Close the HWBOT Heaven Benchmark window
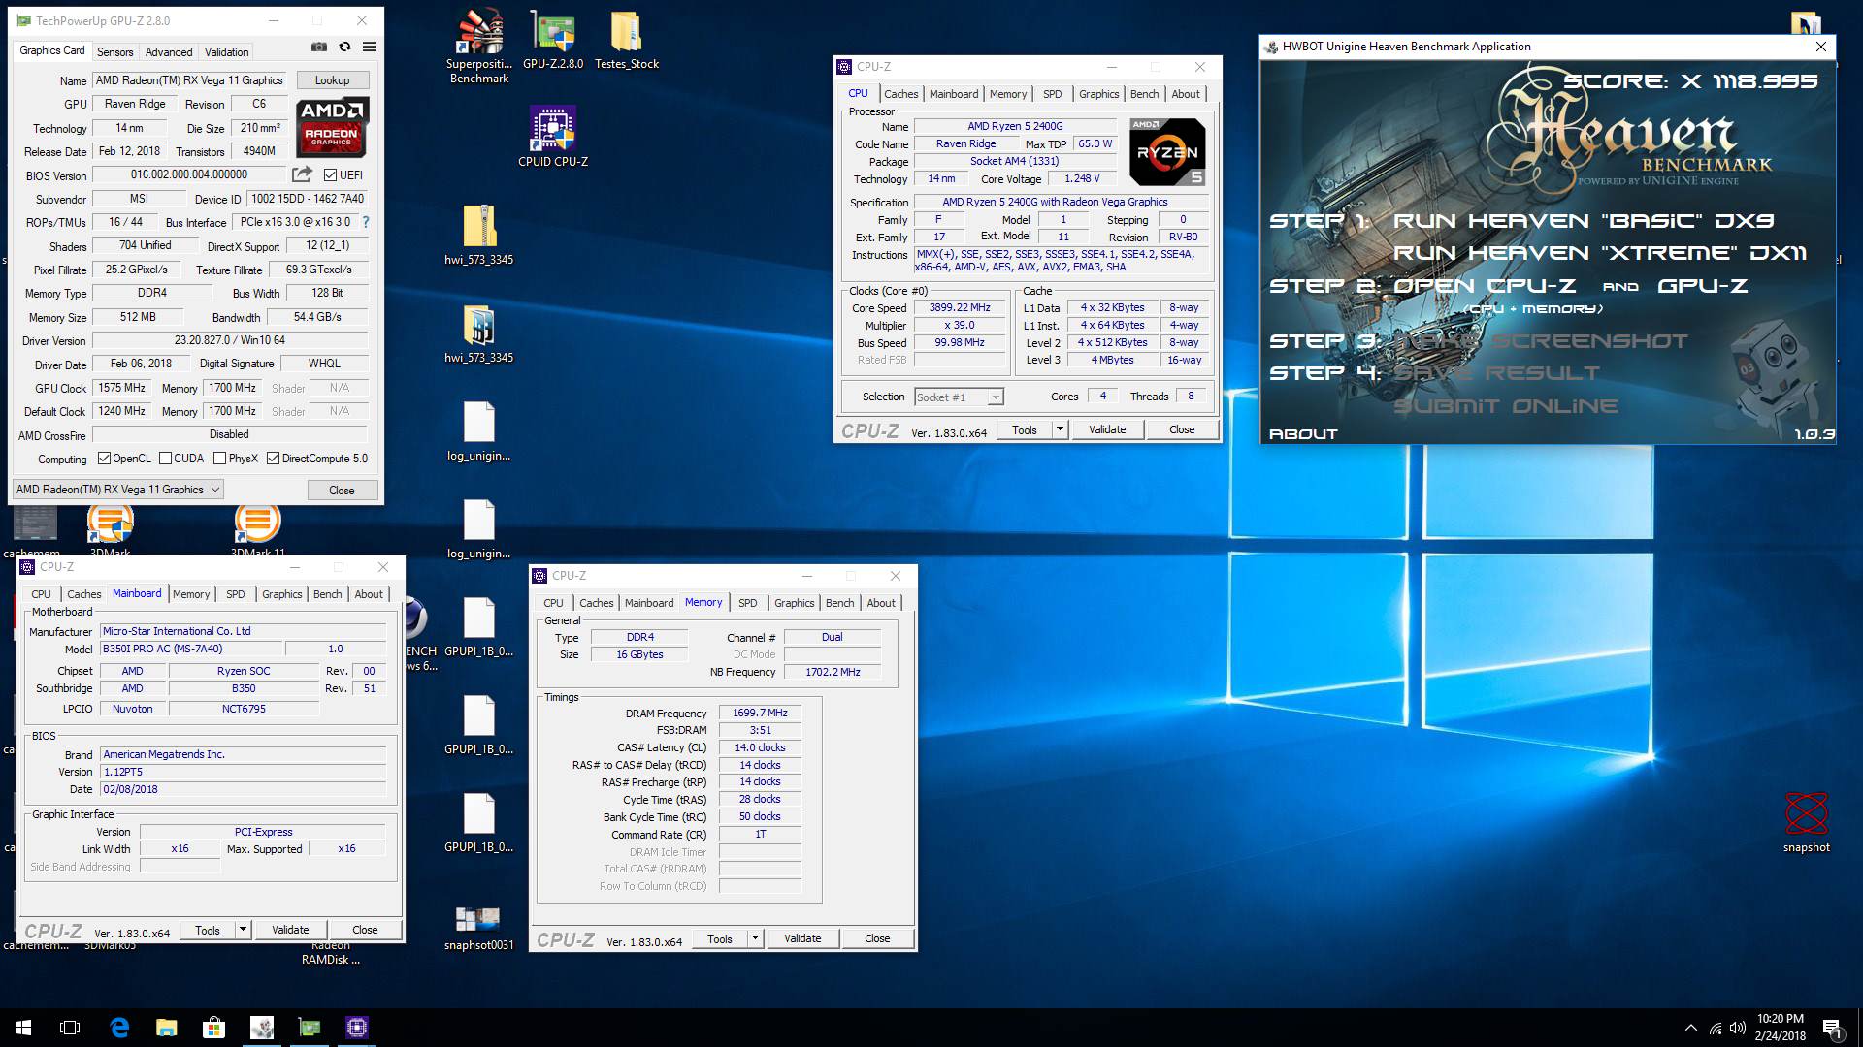The image size is (1863, 1047). tap(1821, 47)
